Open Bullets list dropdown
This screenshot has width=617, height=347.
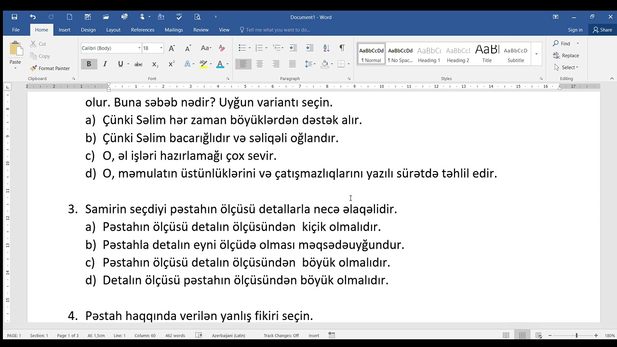pos(249,48)
